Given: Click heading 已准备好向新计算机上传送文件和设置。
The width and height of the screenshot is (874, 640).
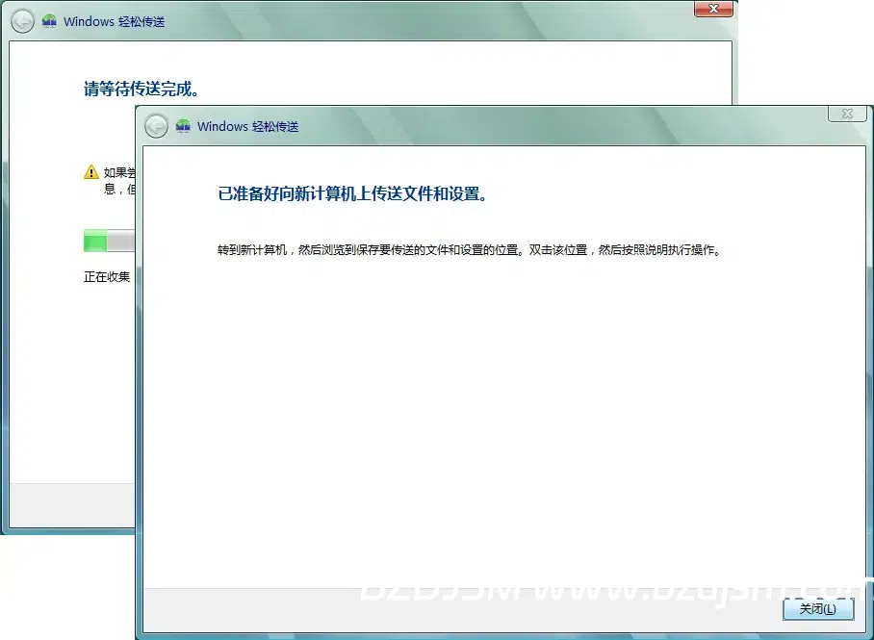Looking at the screenshot, I should click(353, 194).
